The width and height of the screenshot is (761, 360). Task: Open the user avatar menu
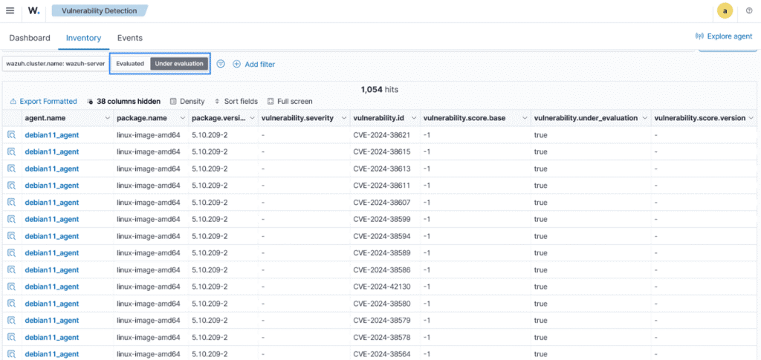coord(725,10)
